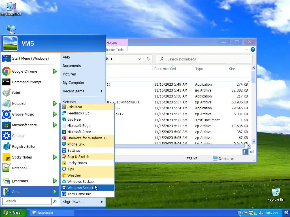The width and height of the screenshot is (290, 217).
Task: Open Settings in Apps submenu
Action: click(x=88, y=150)
